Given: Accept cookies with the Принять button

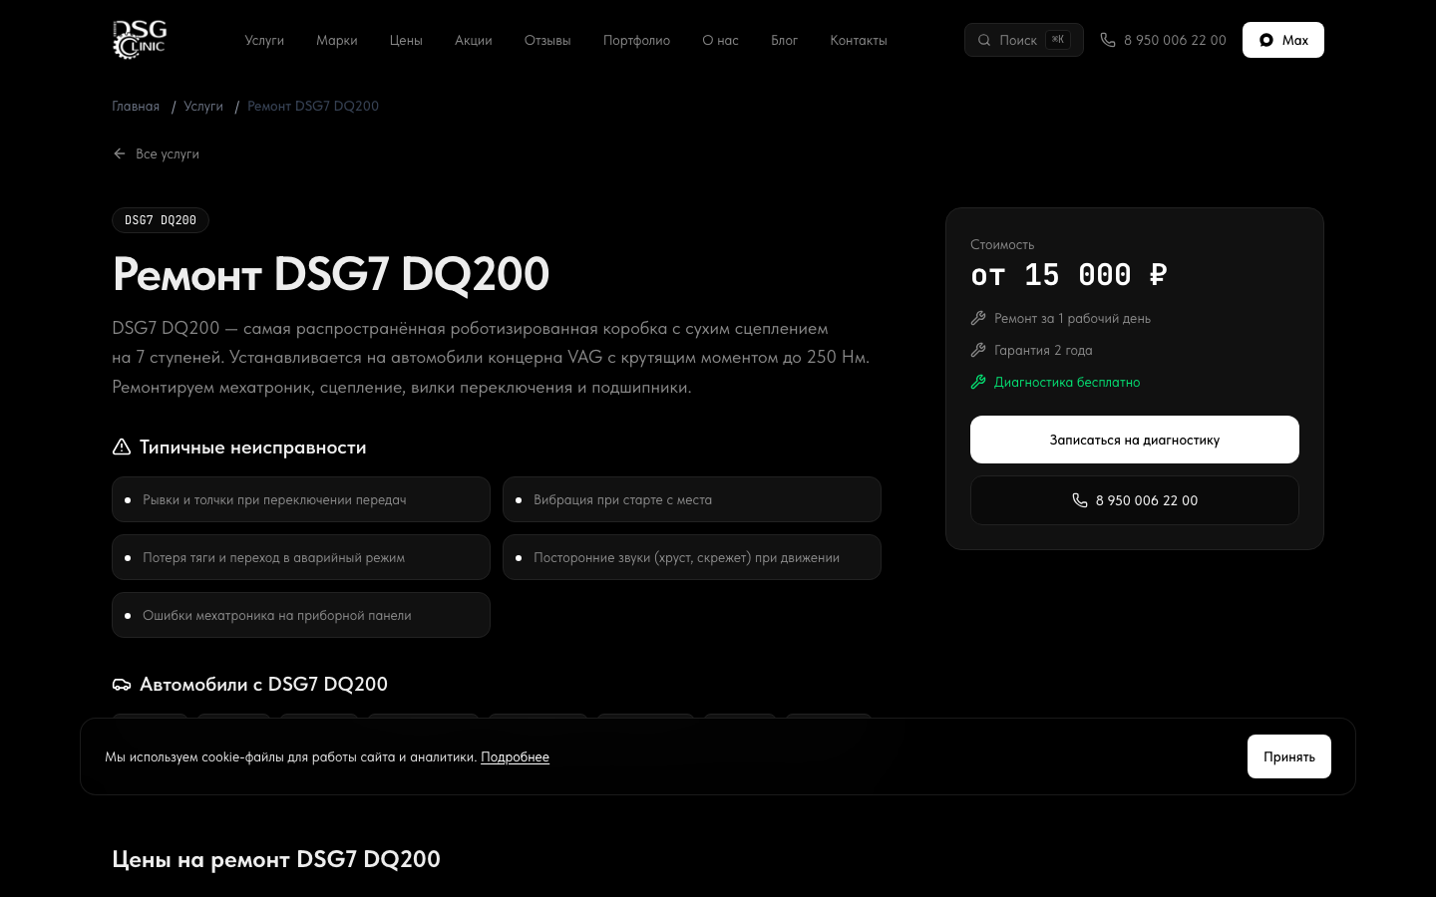Looking at the screenshot, I should coord(1288,756).
